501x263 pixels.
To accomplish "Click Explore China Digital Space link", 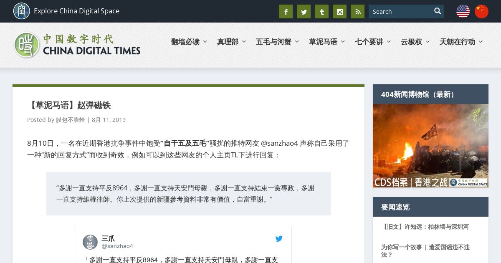I will (76, 11).
